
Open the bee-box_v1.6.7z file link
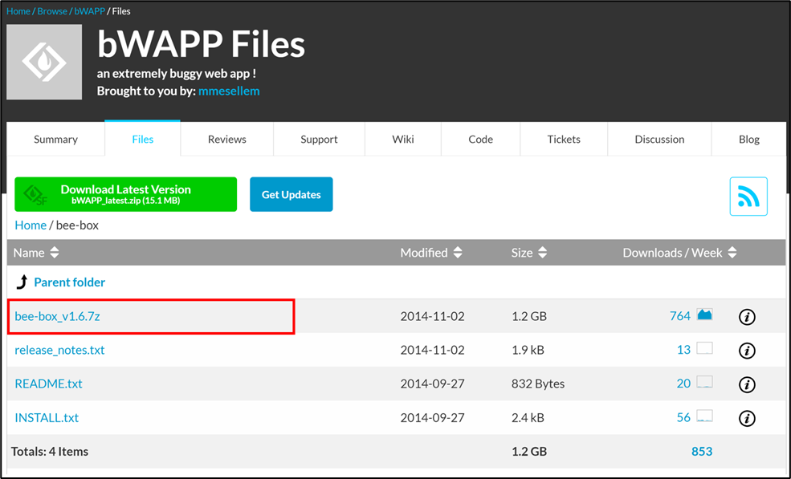pyautogui.click(x=58, y=316)
